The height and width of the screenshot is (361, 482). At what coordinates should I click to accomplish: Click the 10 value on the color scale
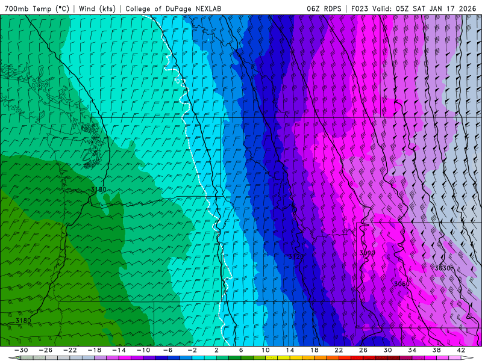[266, 350]
